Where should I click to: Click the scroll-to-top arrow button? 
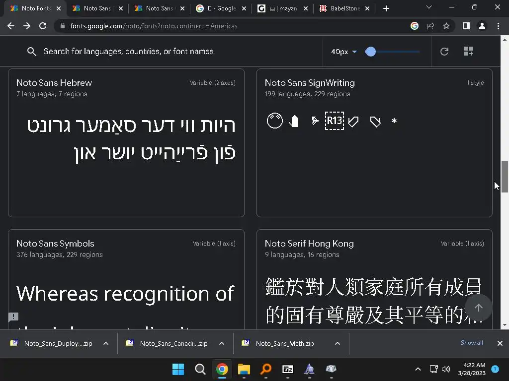pos(479,308)
